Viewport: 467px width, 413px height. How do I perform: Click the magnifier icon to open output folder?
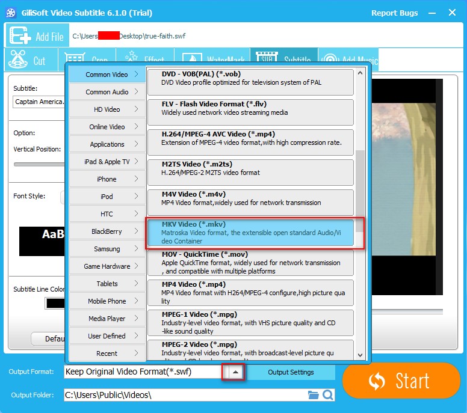click(328, 395)
